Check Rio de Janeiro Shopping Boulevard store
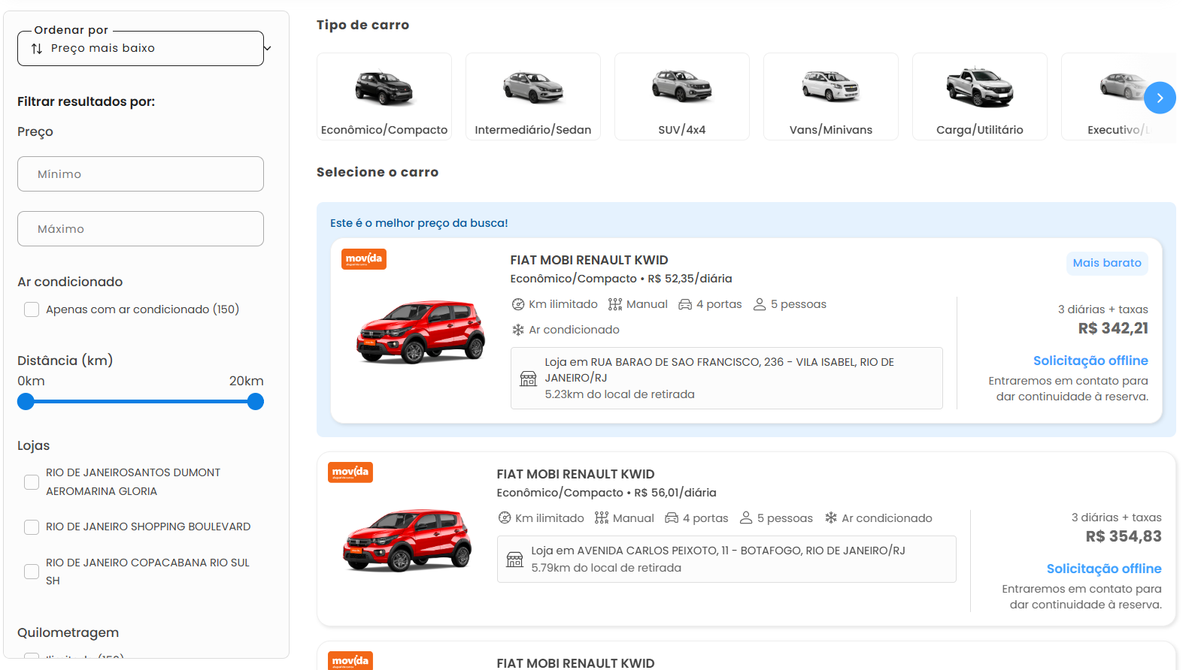The image size is (1192, 670). (x=32, y=527)
